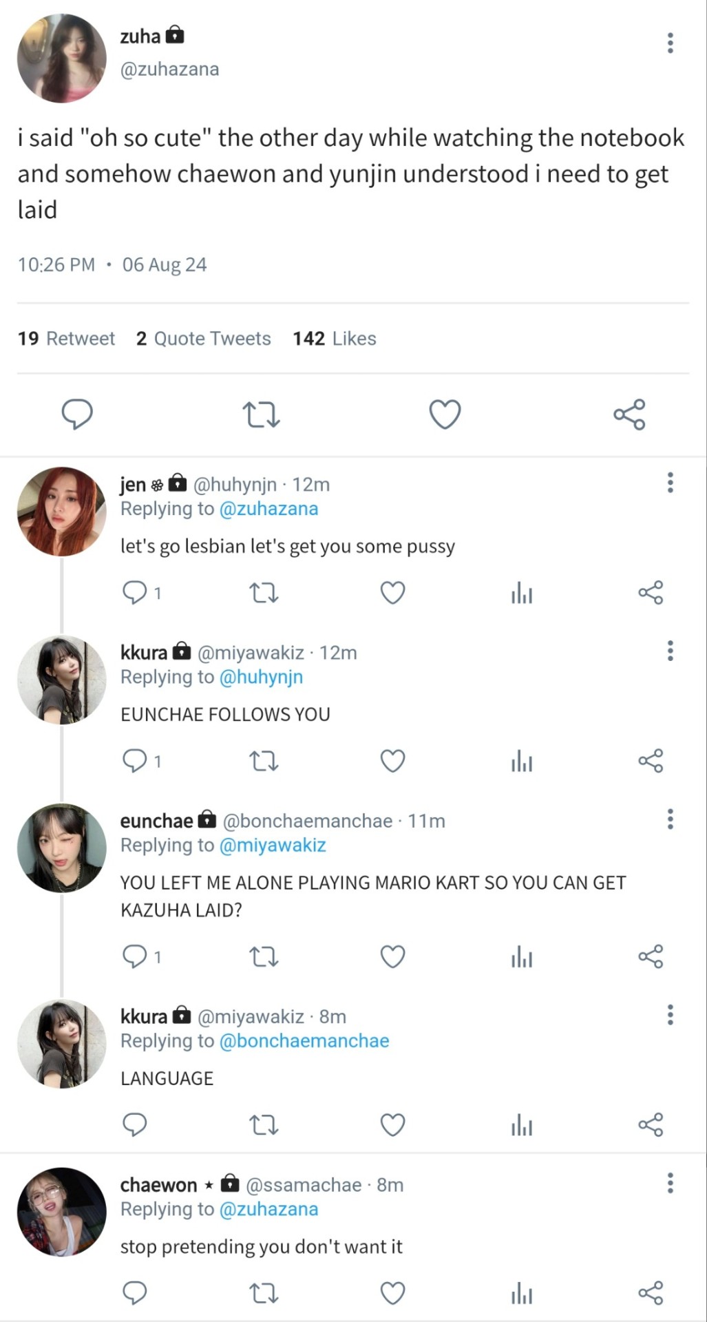707x1322 pixels.
Task: Share eunchae's Mario Kart reply
Action: [651, 957]
